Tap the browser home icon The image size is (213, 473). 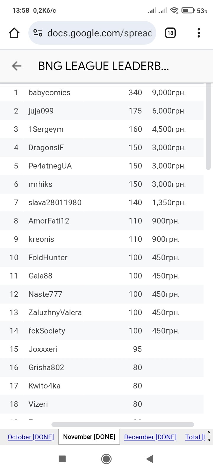[x=14, y=33]
